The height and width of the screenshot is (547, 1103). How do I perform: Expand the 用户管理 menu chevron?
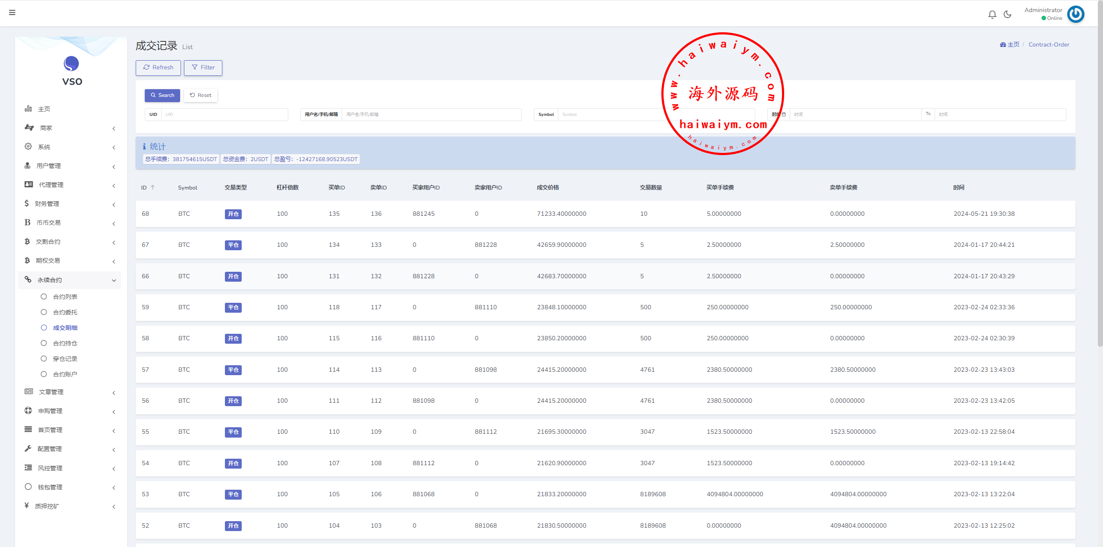(x=114, y=166)
